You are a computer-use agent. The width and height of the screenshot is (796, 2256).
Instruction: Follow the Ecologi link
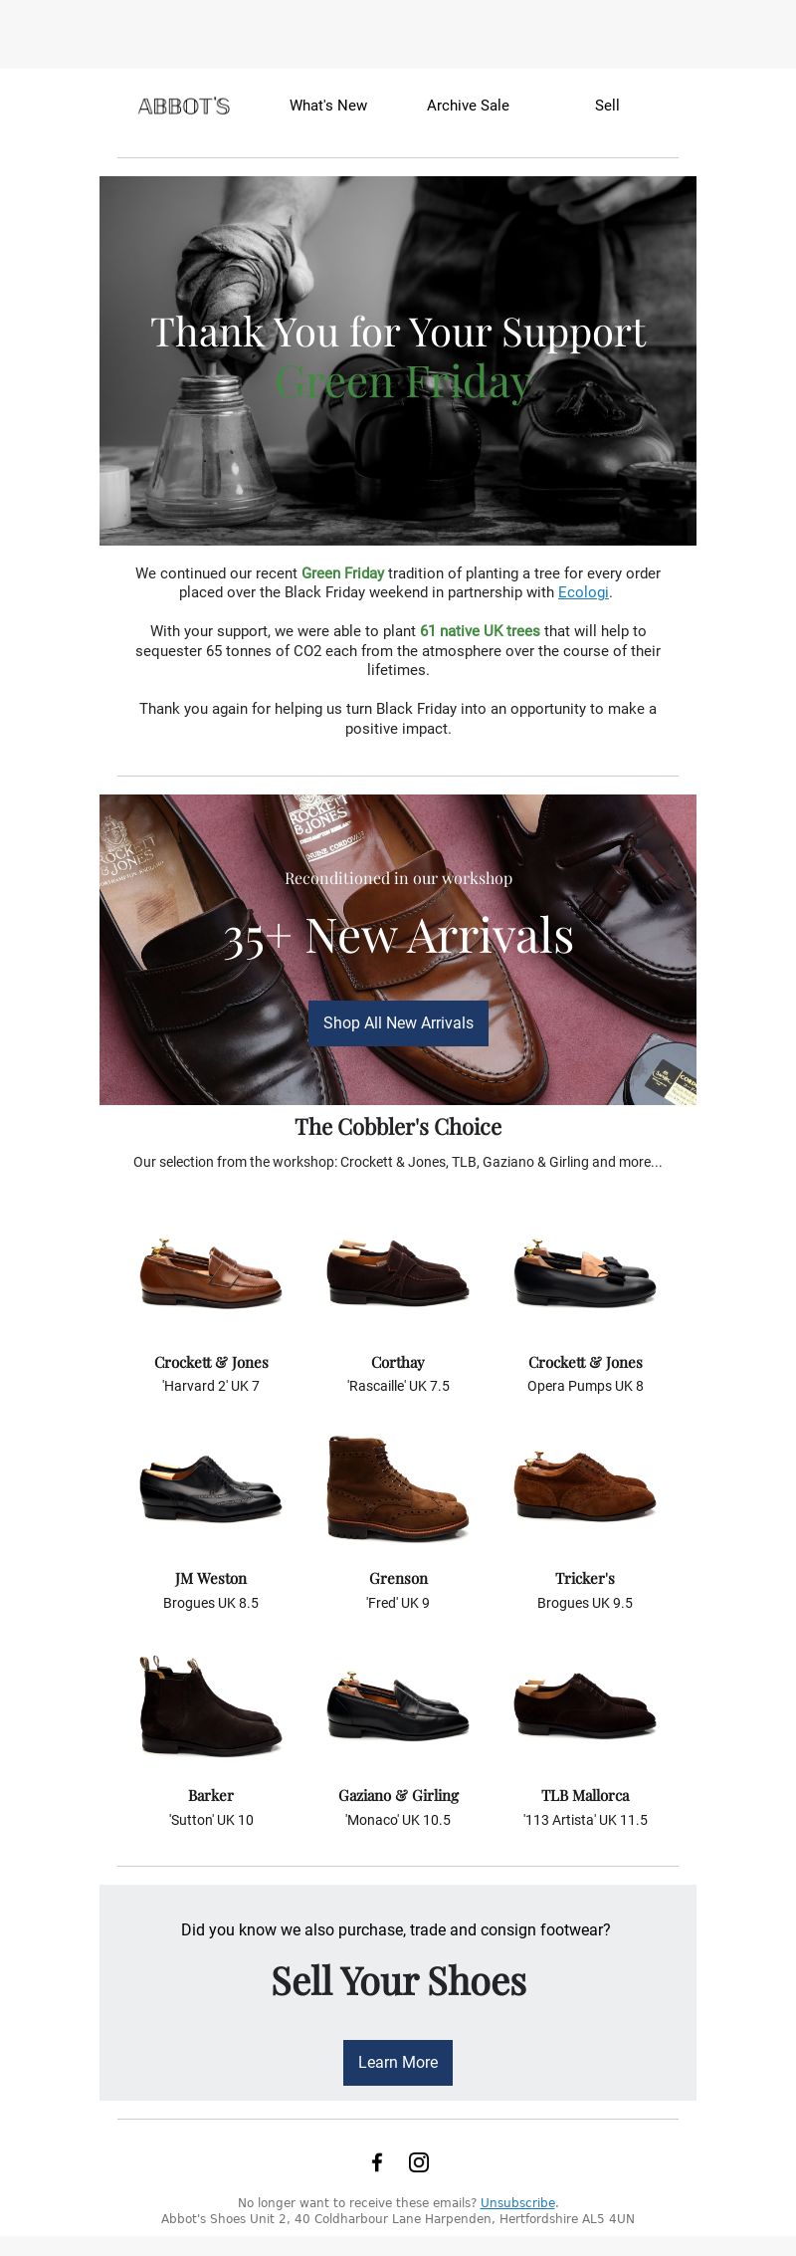pyautogui.click(x=583, y=592)
